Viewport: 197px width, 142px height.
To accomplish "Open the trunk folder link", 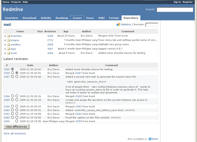I will 14,53.
